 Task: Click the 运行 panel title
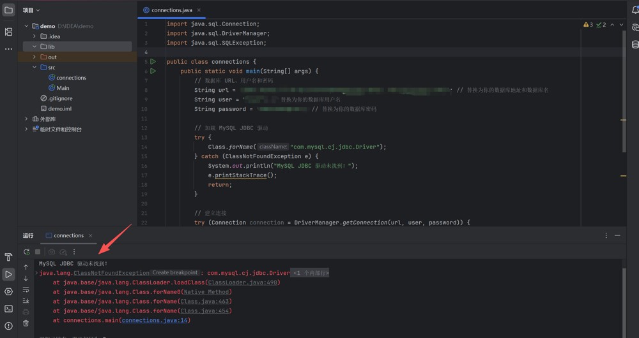pos(28,235)
